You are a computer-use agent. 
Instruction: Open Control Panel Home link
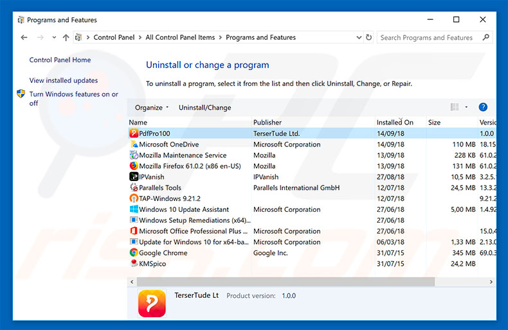60,60
